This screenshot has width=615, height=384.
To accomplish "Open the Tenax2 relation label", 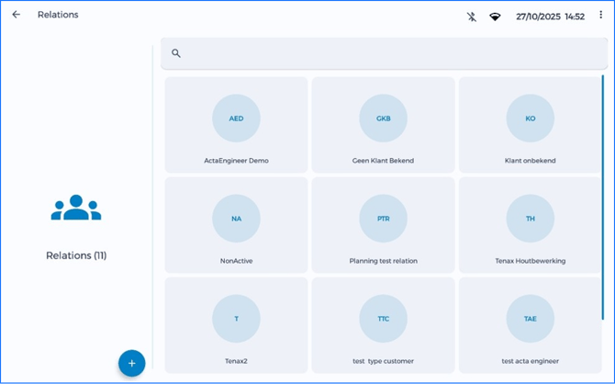I will click(236, 361).
